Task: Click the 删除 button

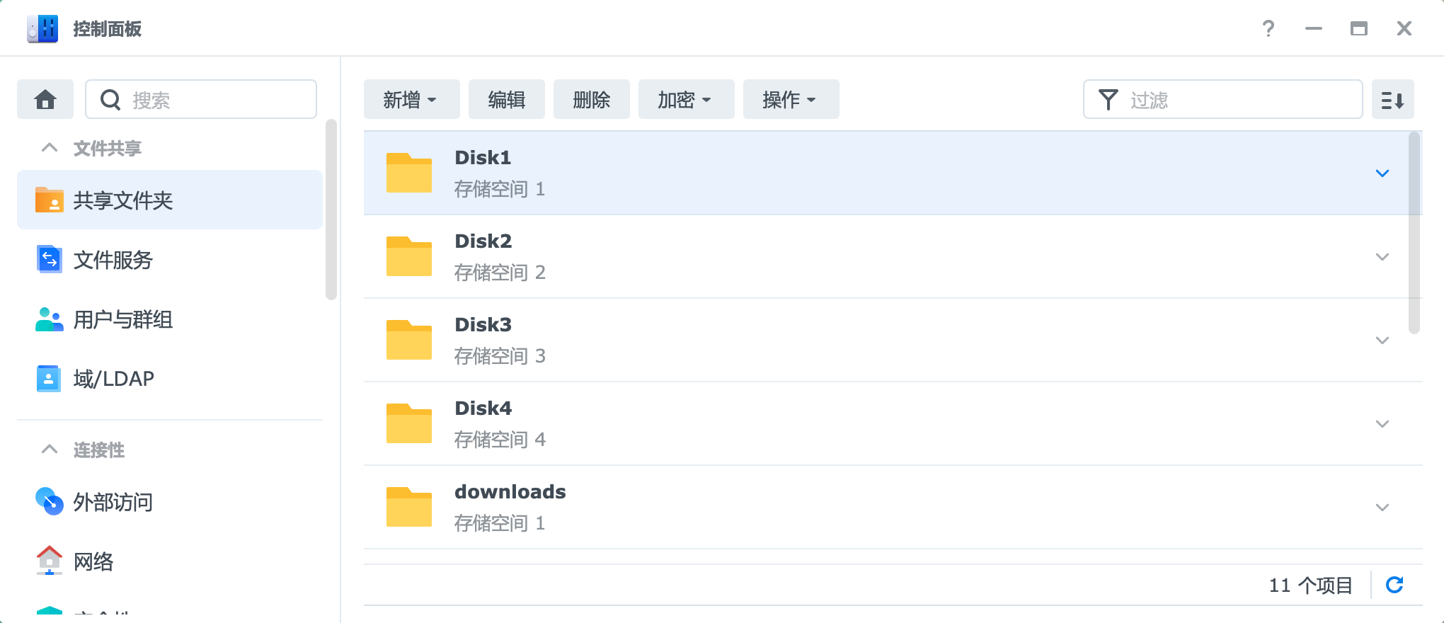Action: tap(591, 100)
